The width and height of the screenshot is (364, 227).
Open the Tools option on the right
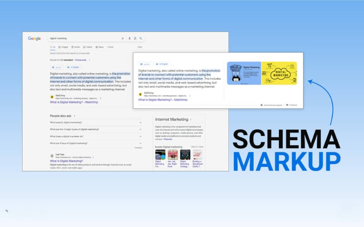coord(140,47)
